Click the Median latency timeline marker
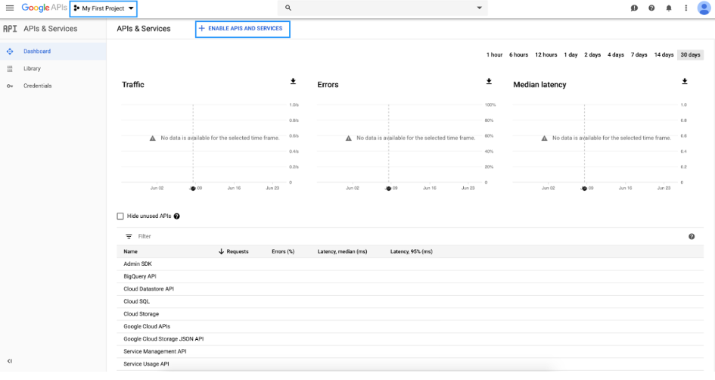The width and height of the screenshot is (715, 380). pyautogui.click(x=584, y=188)
